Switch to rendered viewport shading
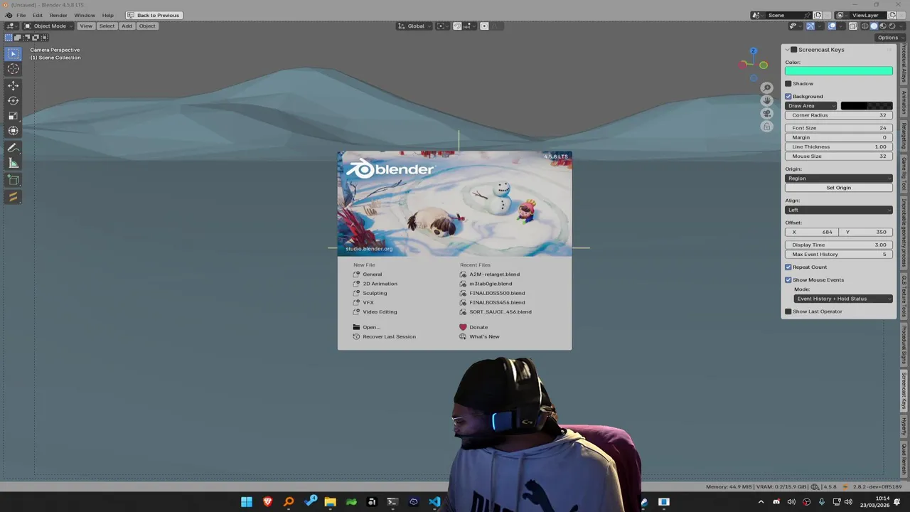Image resolution: width=910 pixels, height=512 pixels. click(892, 26)
